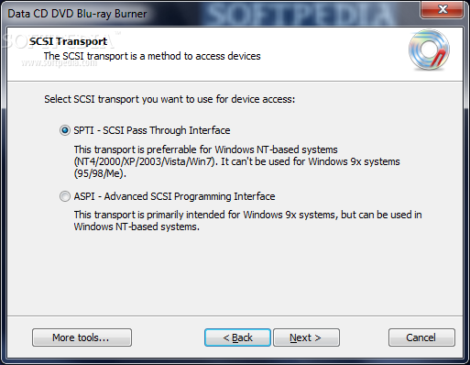This screenshot has width=470, height=365.
Task: Click the ASPI description about Windows 9x systems
Action: tap(247, 221)
